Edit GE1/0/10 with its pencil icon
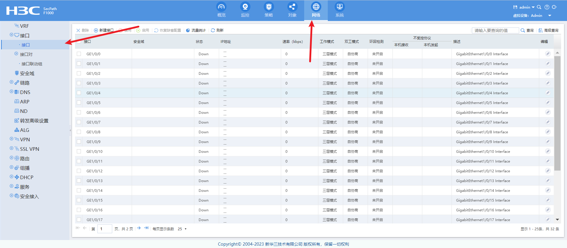Screen dimensions: 567x248 pyautogui.click(x=548, y=151)
